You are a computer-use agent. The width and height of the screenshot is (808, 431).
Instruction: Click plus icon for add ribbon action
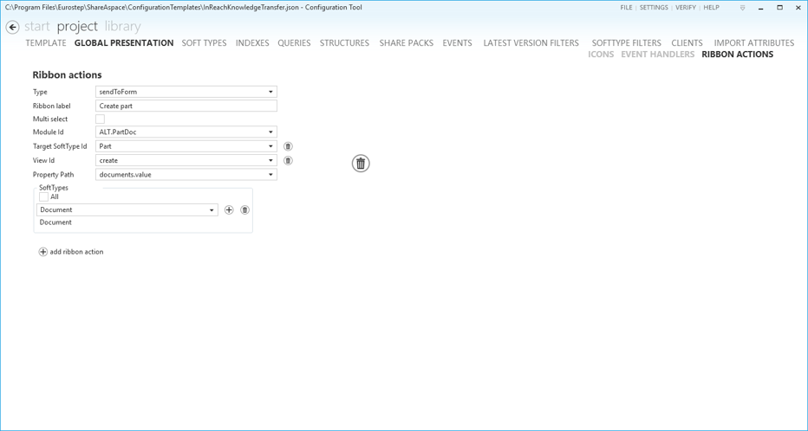point(42,252)
